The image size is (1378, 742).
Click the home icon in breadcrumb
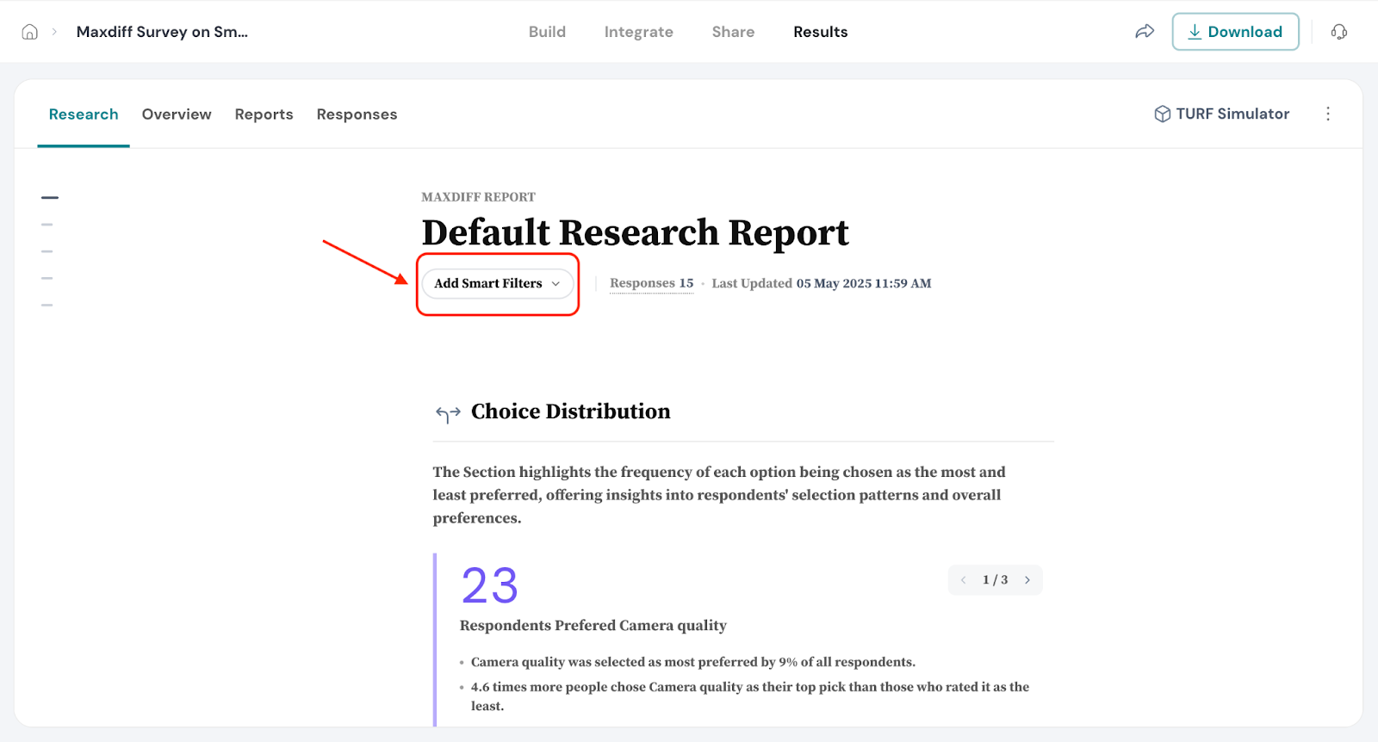(29, 32)
